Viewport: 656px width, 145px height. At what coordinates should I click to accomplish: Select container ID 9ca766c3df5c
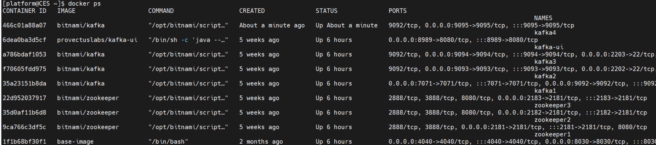point(24,127)
